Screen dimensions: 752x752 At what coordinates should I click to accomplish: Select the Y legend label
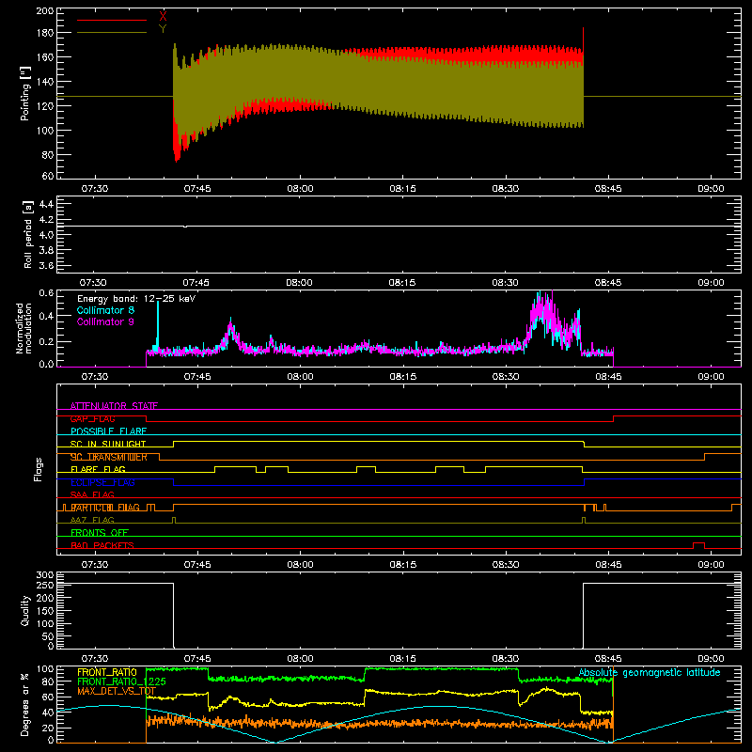[x=163, y=29]
